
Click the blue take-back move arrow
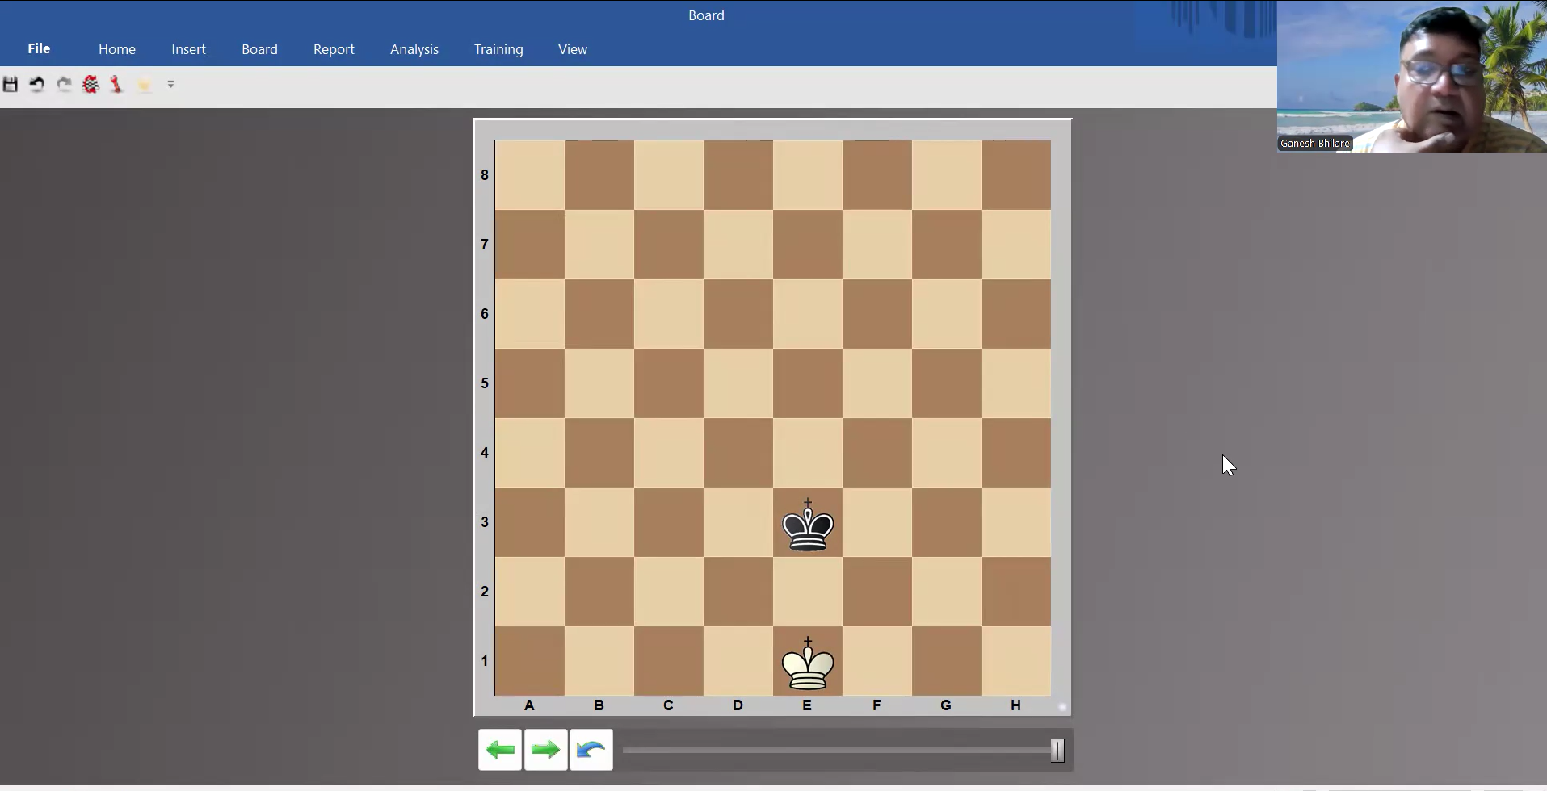pyautogui.click(x=591, y=750)
